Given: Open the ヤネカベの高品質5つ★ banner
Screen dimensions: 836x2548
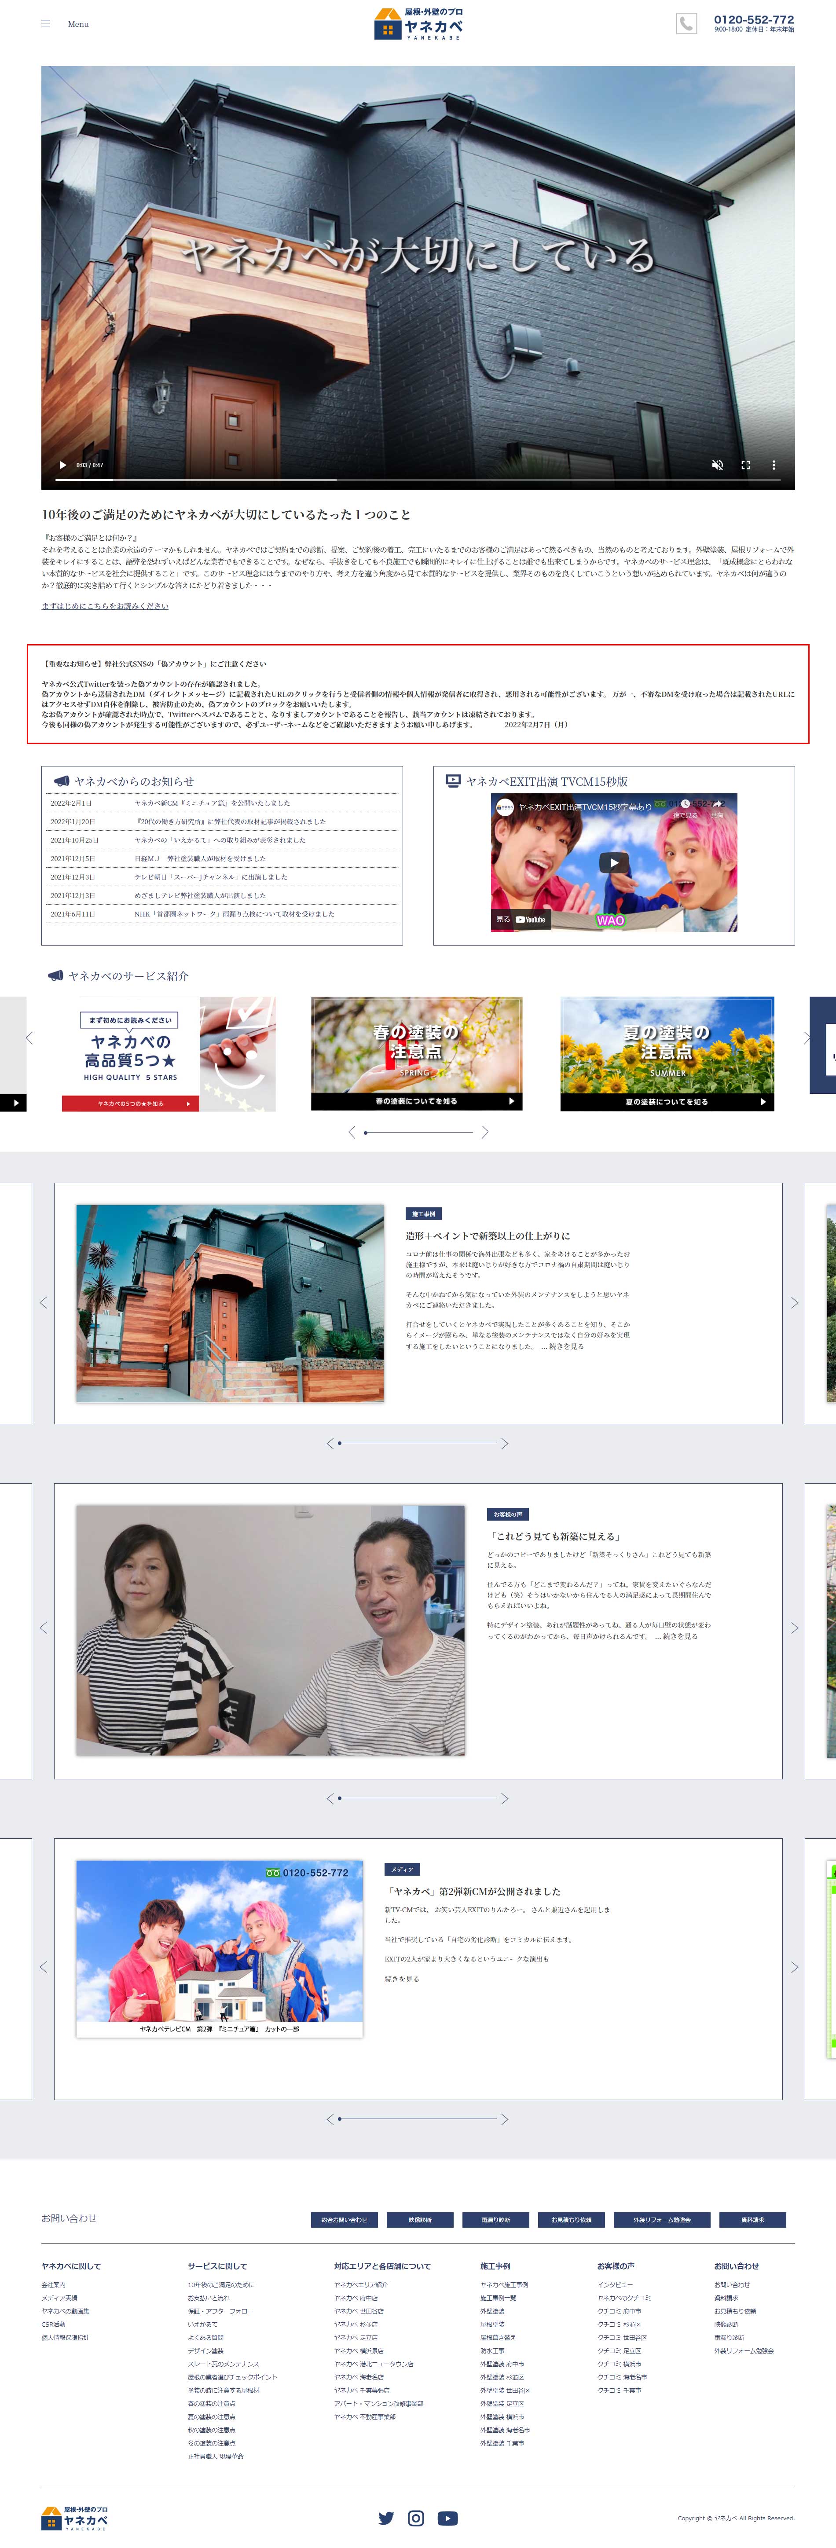Looking at the screenshot, I should [x=168, y=1053].
